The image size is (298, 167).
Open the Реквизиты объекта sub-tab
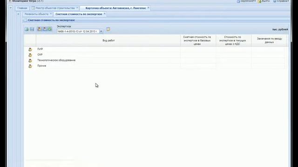[36, 14]
